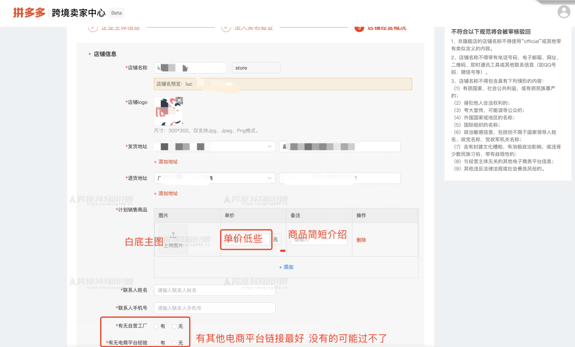Click + 添加 to add a product row
Screen dimensions: 575x347
(286, 268)
